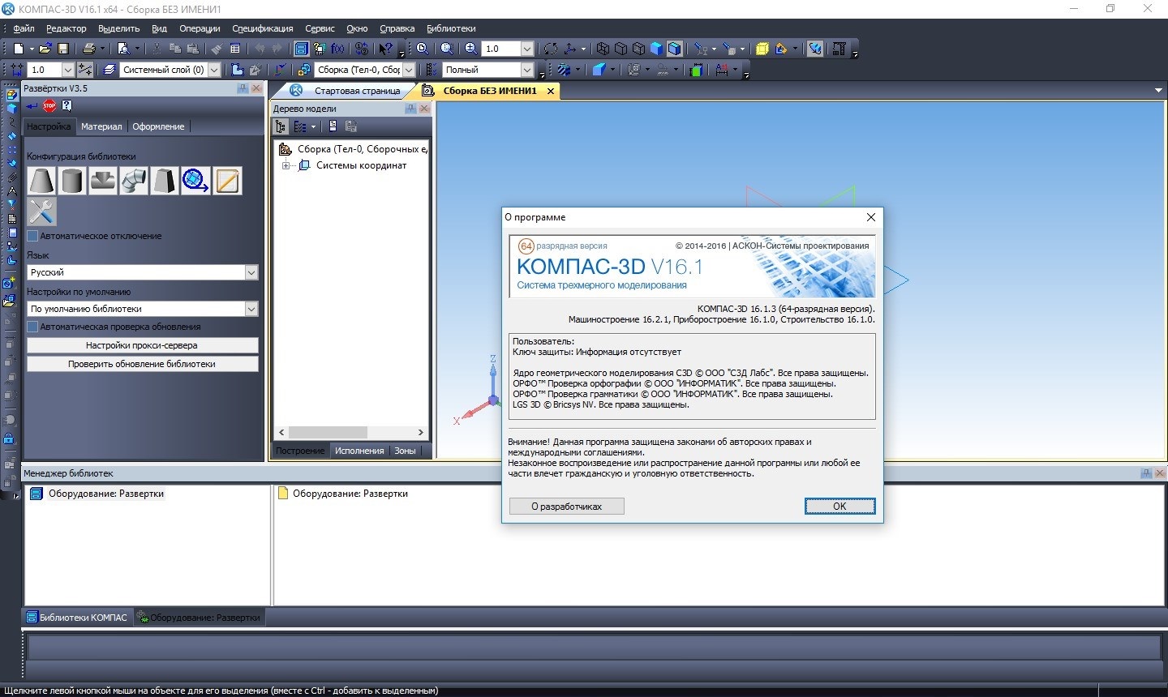The image size is (1168, 697).
Task: Switch to the Материал tab
Action: (101, 126)
